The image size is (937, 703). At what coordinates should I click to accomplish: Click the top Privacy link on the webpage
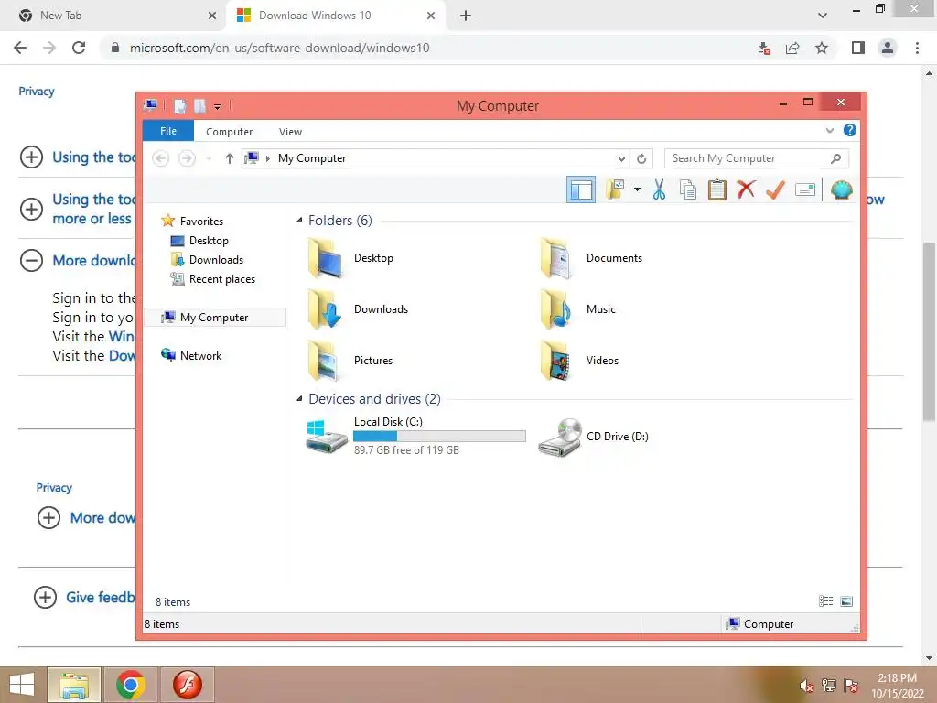click(x=37, y=92)
